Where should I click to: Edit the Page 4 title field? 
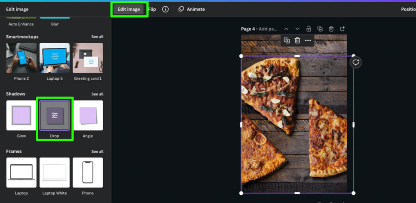(268, 29)
